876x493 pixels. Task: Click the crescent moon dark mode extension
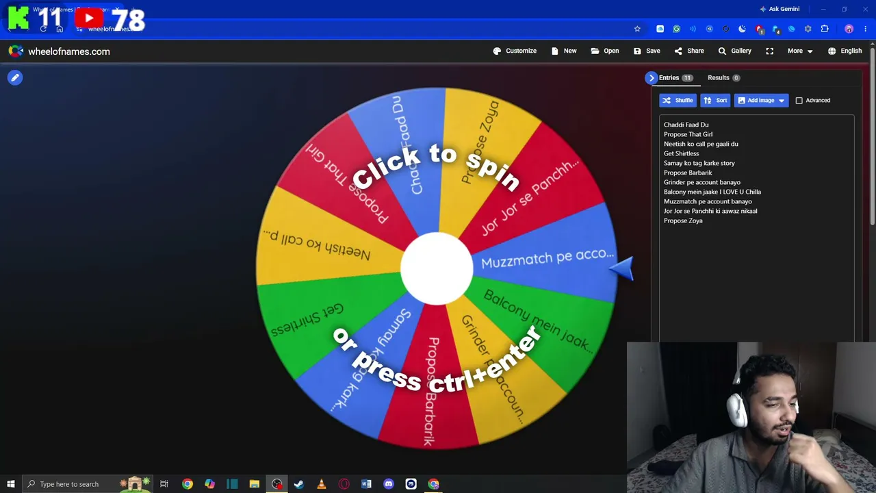coord(742,29)
